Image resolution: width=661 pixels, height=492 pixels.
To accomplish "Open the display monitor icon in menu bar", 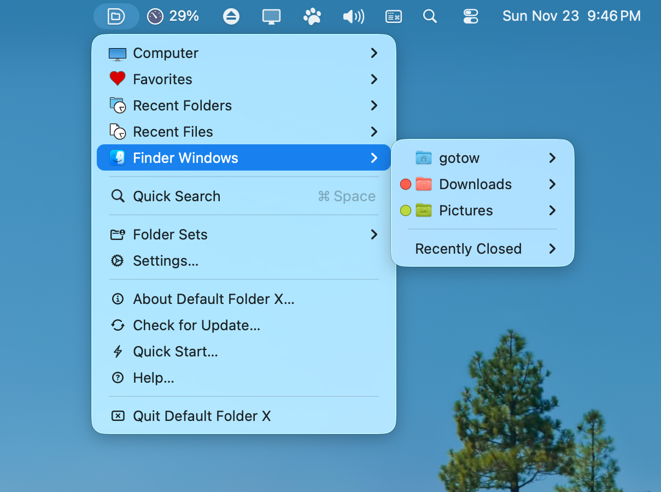I will pos(271,16).
